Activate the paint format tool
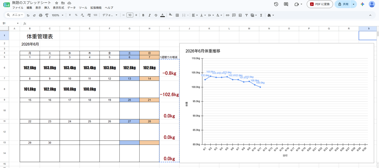 (x=47, y=15)
